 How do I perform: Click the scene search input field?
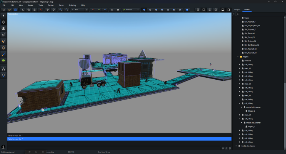click(x=259, y=14)
